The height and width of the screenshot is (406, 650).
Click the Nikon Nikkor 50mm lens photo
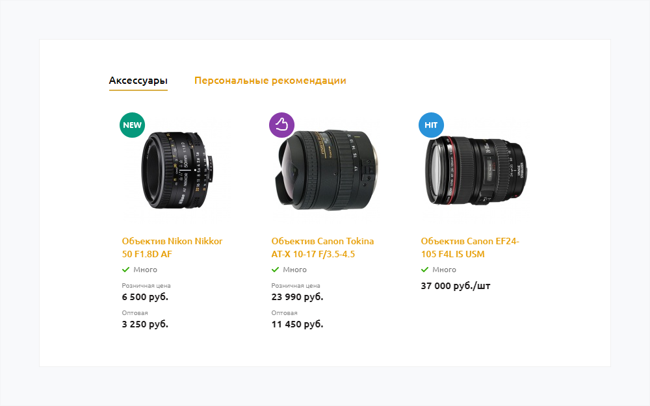(177, 170)
